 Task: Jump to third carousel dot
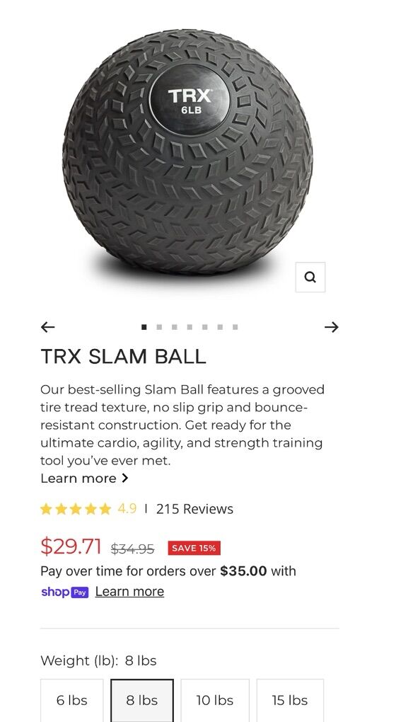[174, 327]
